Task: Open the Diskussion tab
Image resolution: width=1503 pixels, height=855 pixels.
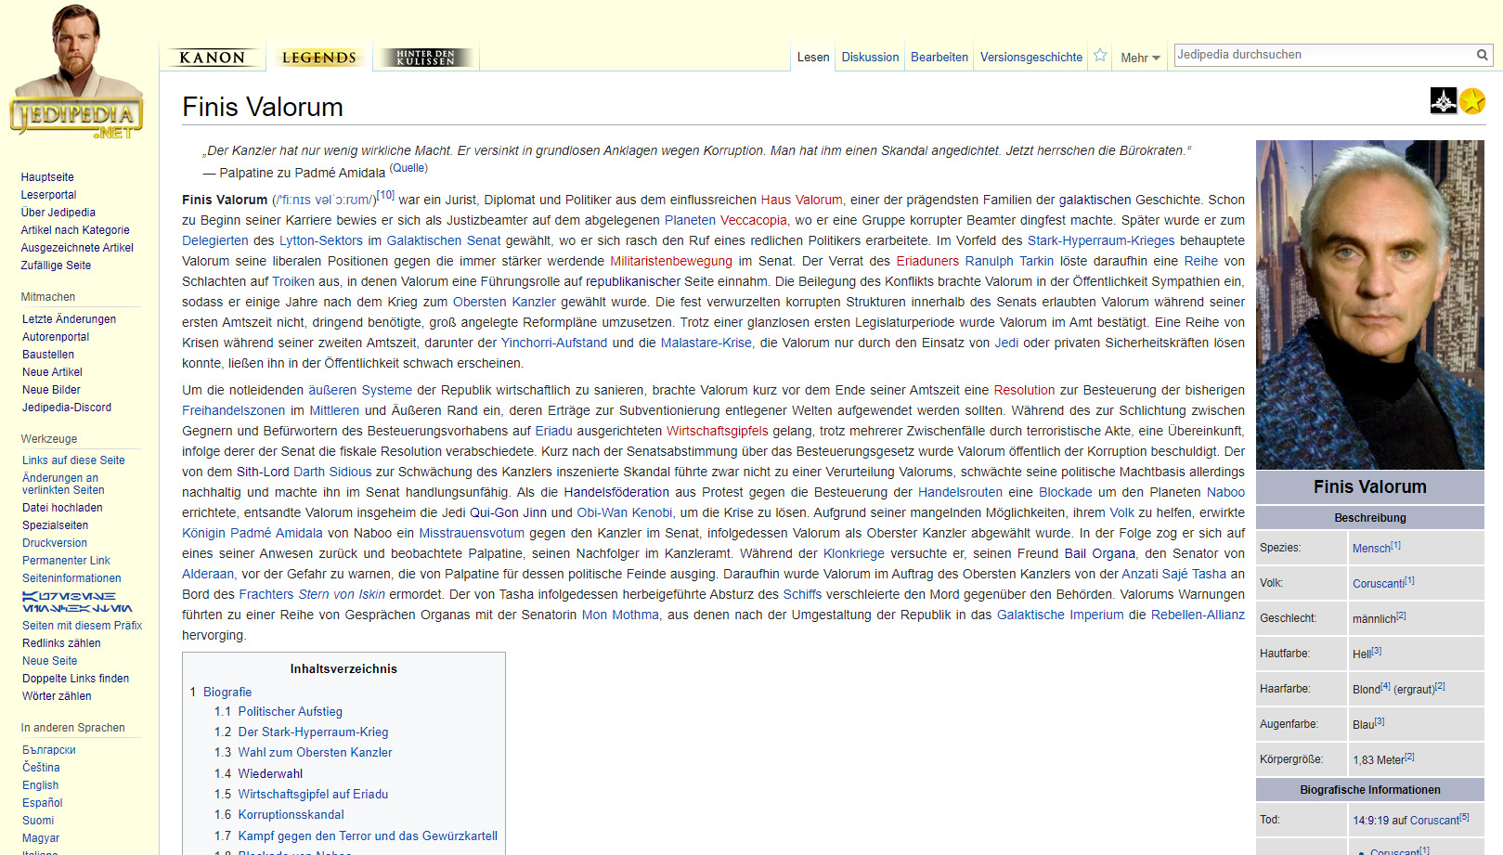Action: (870, 58)
